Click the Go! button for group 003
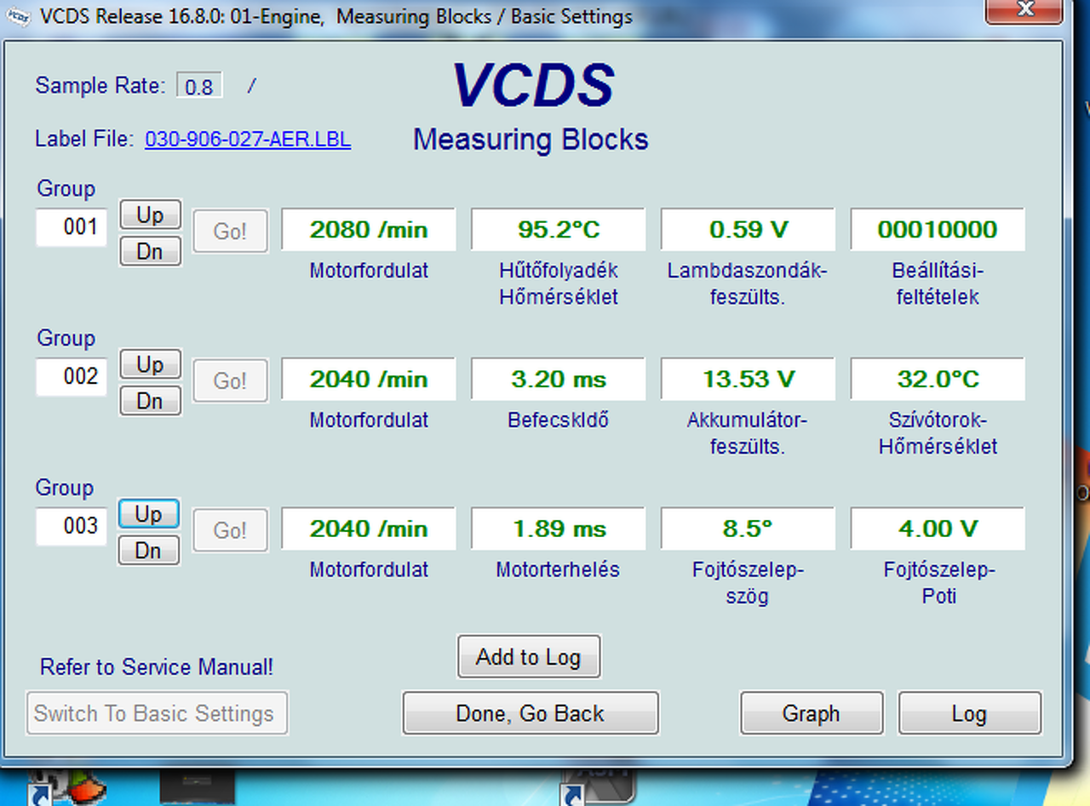 tap(230, 530)
